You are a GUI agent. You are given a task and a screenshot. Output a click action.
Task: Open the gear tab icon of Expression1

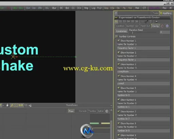point(162,26)
